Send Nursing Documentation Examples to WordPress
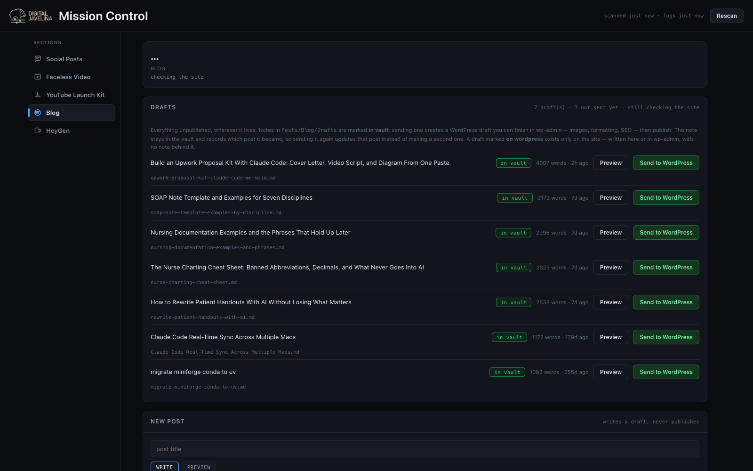 click(x=666, y=233)
